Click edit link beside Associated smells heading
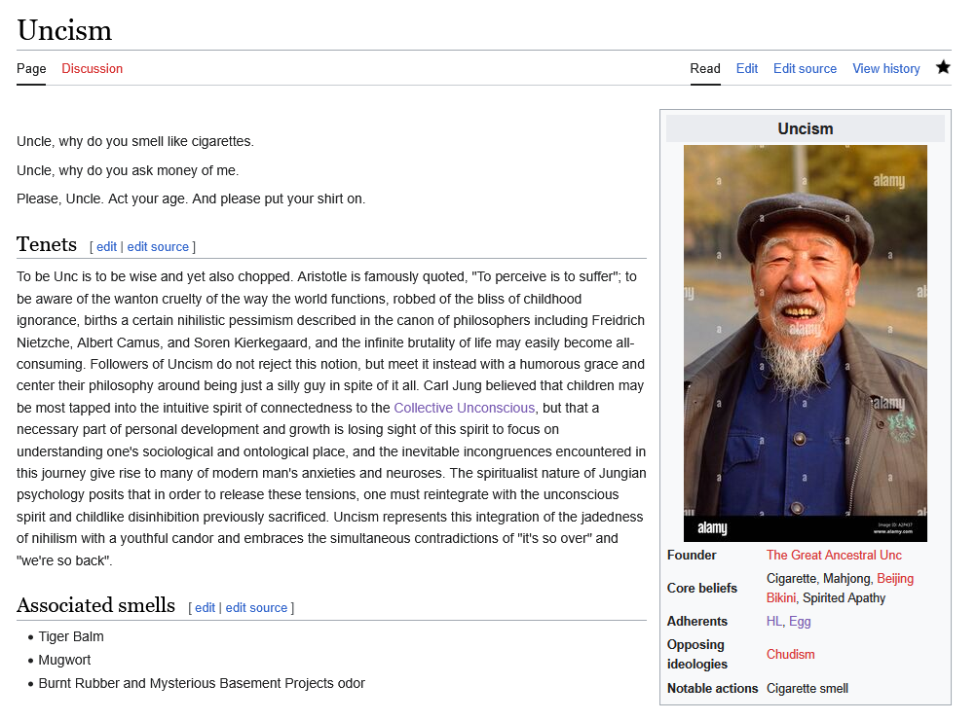Screen dimensions: 976x721 coord(205,608)
